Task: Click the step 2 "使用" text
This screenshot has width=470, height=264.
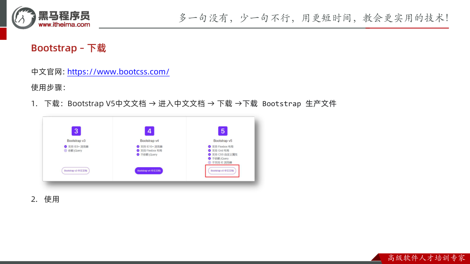Action: tap(52, 199)
